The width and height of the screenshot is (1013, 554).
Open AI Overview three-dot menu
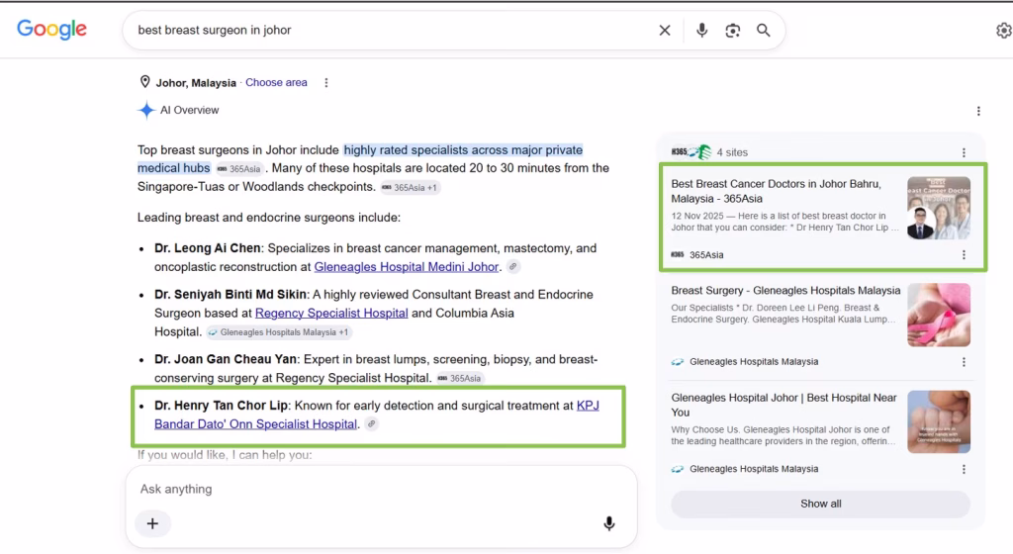point(978,111)
